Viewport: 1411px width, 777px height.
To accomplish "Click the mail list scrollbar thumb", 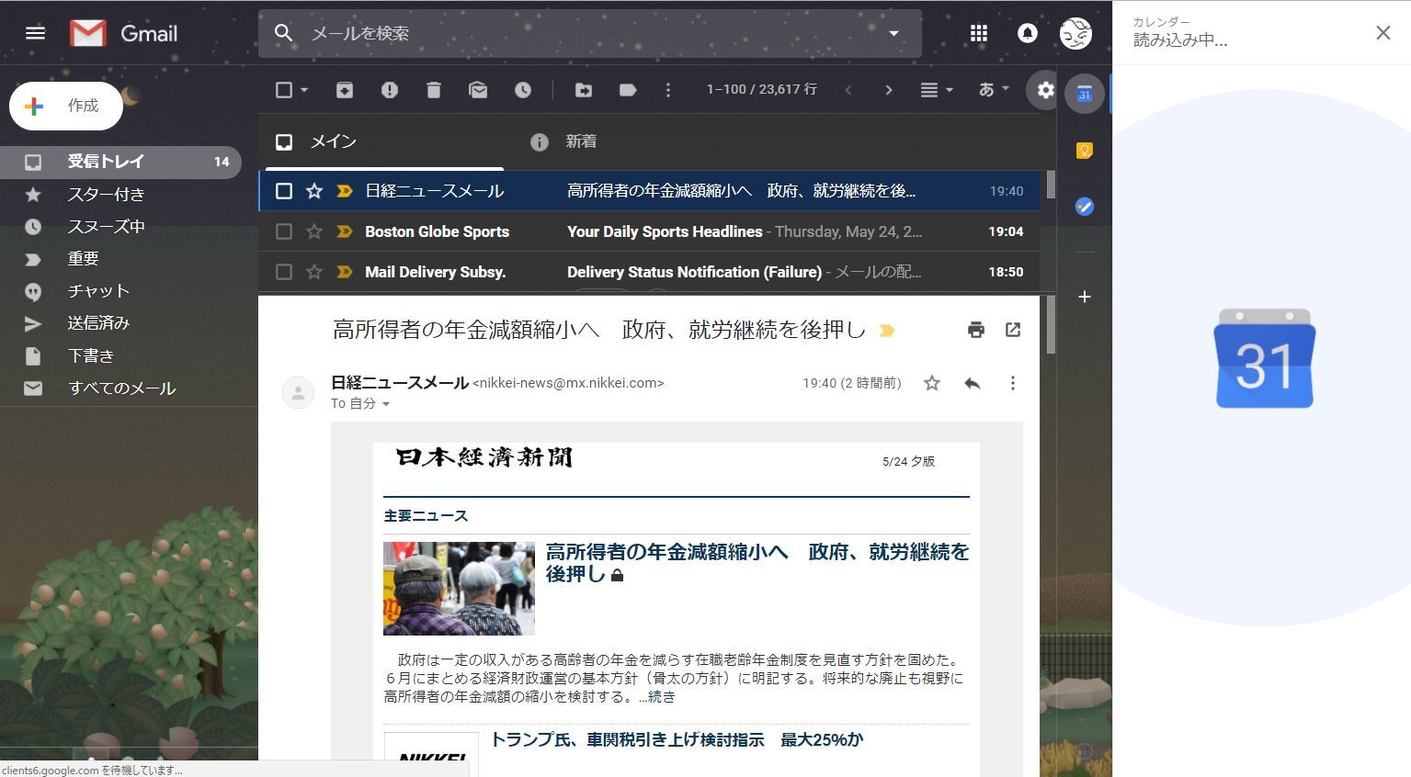I will coord(1051,184).
